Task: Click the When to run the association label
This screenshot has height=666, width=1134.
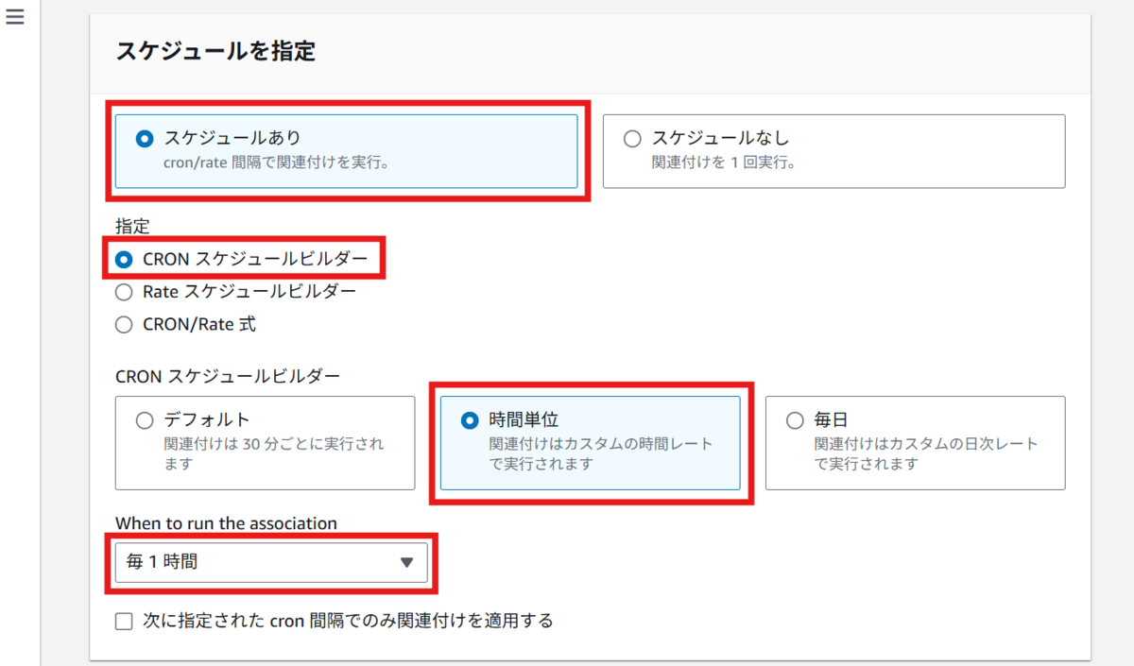Action: point(226,523)
